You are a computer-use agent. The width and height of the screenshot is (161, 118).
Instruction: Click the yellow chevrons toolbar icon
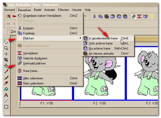[x=152, y=17]
